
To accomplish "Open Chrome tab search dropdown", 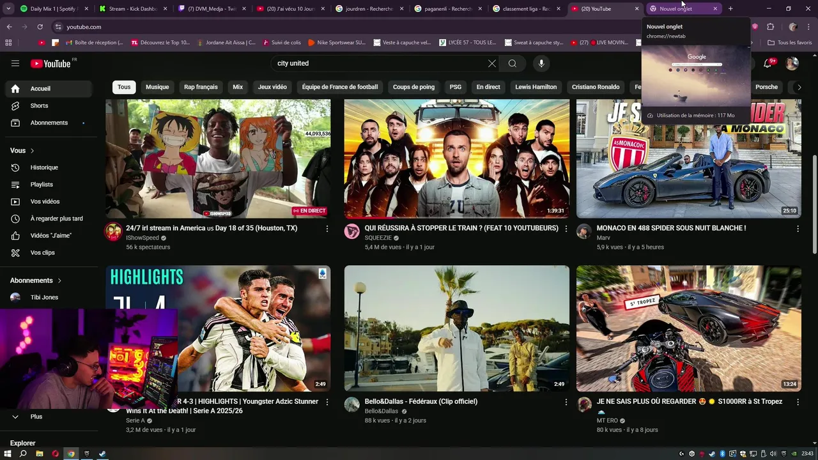I will pyautogui.click(x=8, y=8).
